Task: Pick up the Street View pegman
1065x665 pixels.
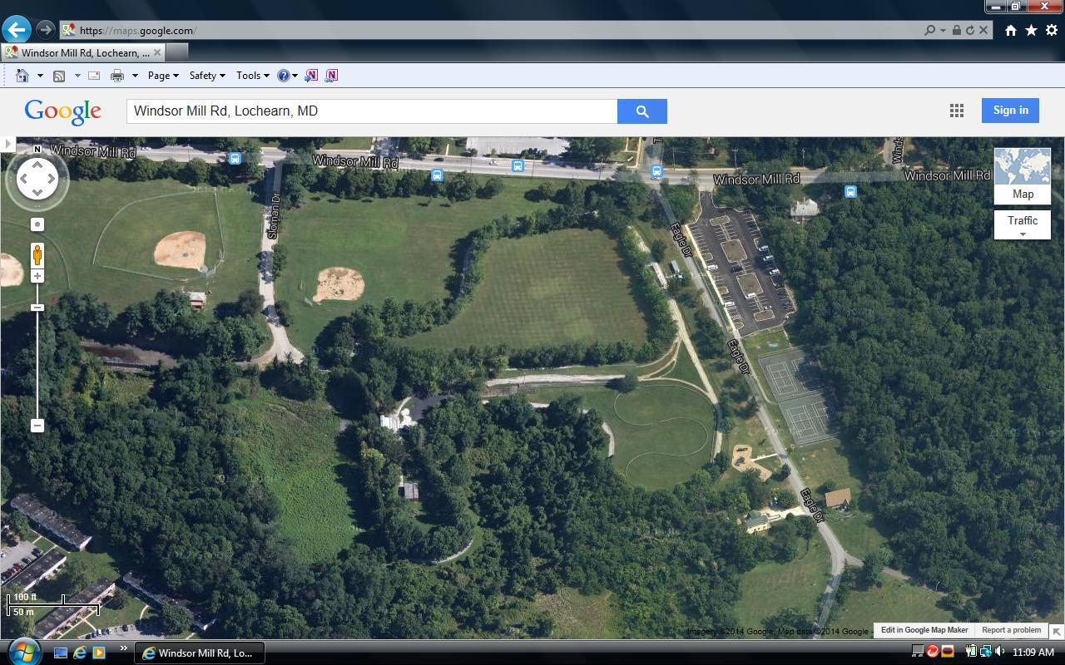Action: pos(37,254)
